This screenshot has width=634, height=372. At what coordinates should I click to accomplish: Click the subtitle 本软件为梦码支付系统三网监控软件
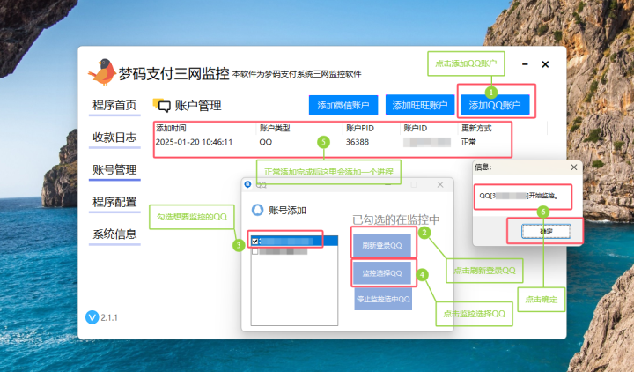pyautogui.click(x=297, y=74)
